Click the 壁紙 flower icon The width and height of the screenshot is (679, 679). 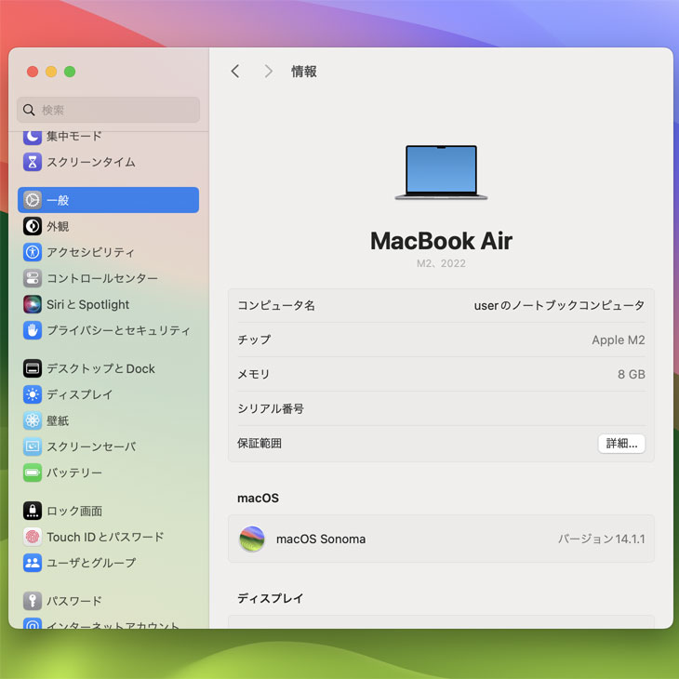[x=33, y=420]
